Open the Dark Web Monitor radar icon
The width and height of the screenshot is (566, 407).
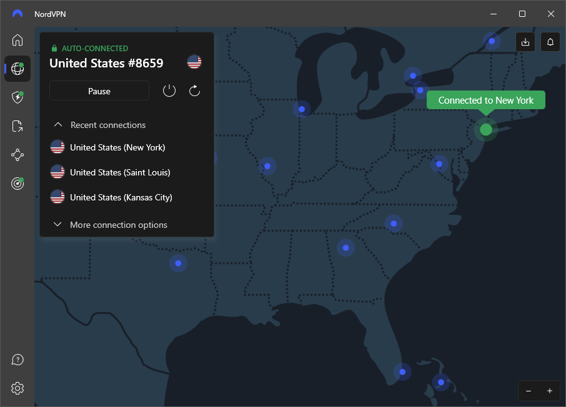17,184
